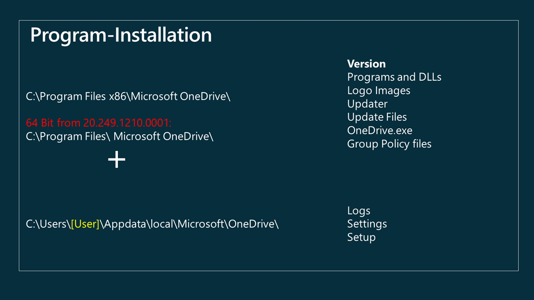
Task: Click the yellow [User] placeholder
Action: coord(85,224)
